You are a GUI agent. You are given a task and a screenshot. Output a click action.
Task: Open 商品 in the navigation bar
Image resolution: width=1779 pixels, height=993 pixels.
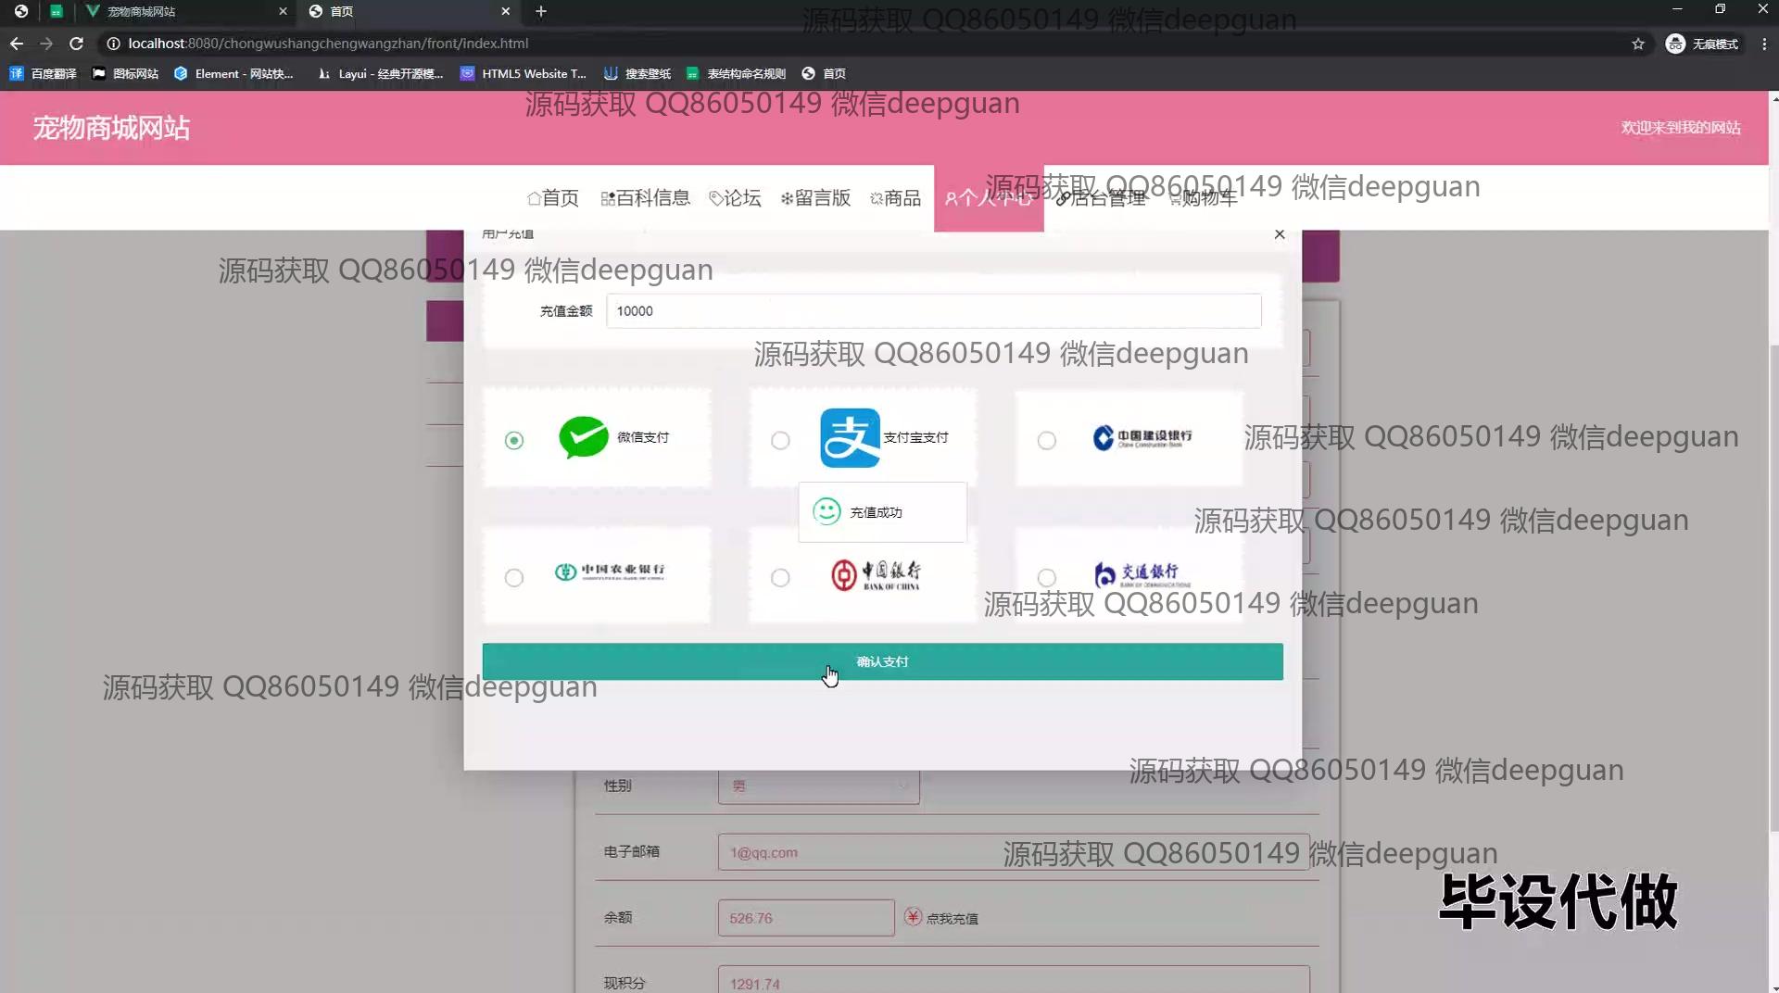(895, 197)
